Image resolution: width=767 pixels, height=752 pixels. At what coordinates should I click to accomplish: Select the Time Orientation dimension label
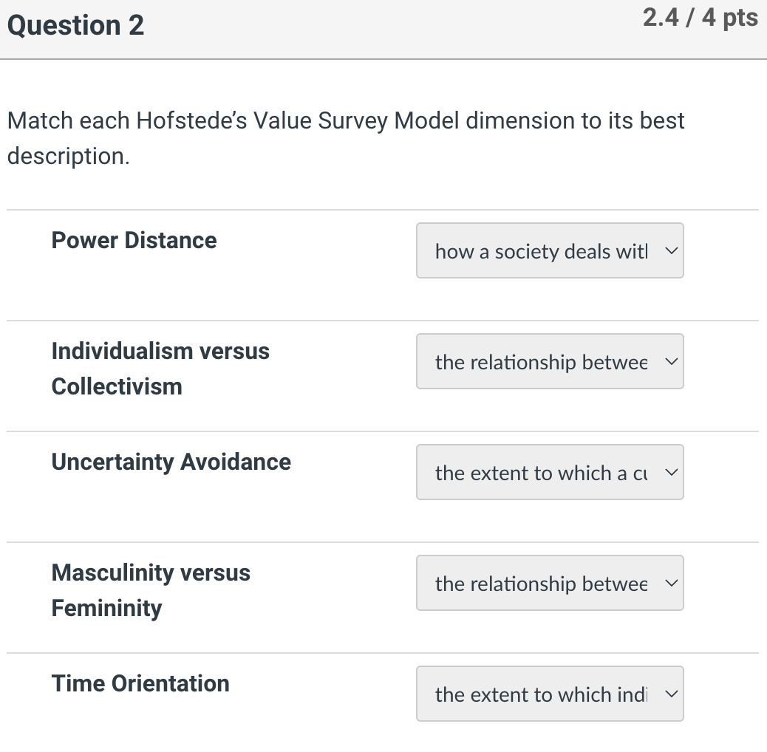[x=140, y=683]
